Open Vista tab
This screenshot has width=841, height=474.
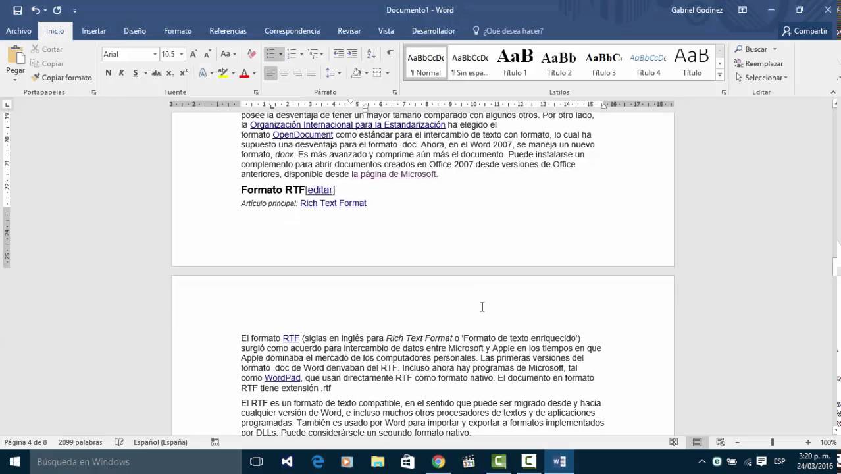coord(386,31)
